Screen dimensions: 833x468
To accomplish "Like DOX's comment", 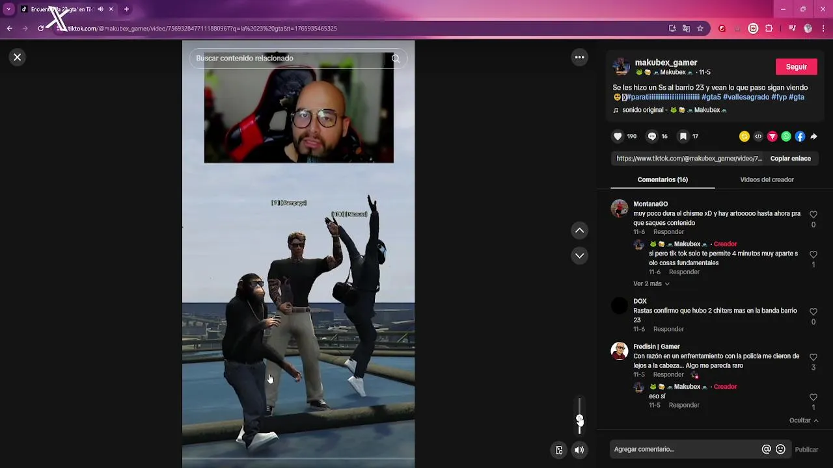I will [813, 312].
